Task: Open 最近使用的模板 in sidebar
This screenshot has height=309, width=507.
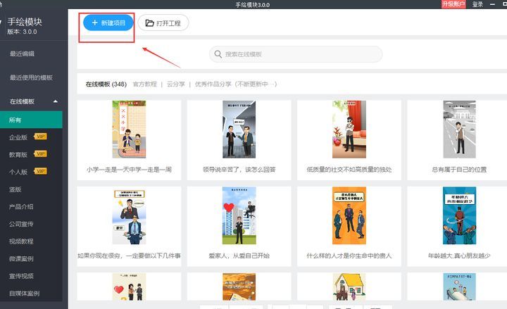Action: [31, 77]
